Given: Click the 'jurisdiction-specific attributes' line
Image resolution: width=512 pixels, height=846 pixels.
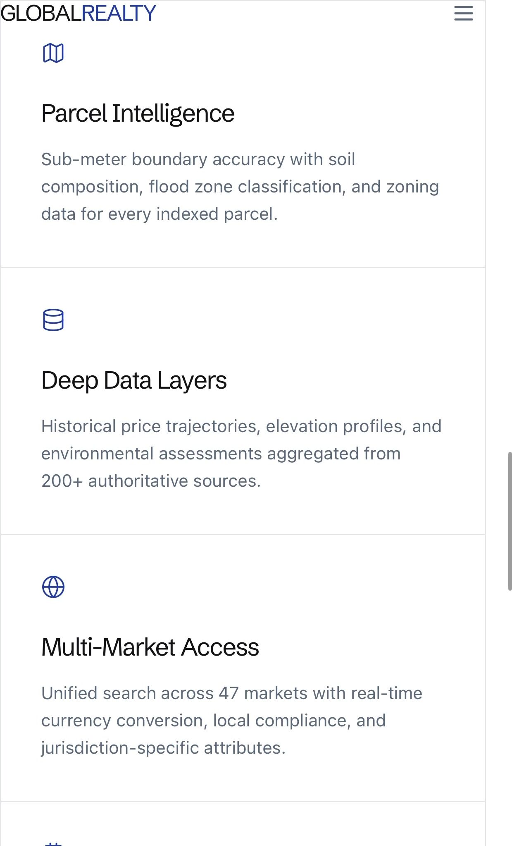Looking at the screenshot, I should [x=163, y=748].
